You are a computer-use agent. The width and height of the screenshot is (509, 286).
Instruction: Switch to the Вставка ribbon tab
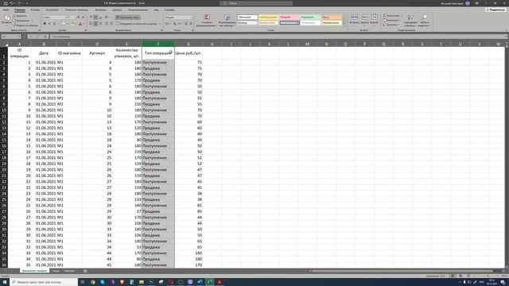(x=35, y=10)
